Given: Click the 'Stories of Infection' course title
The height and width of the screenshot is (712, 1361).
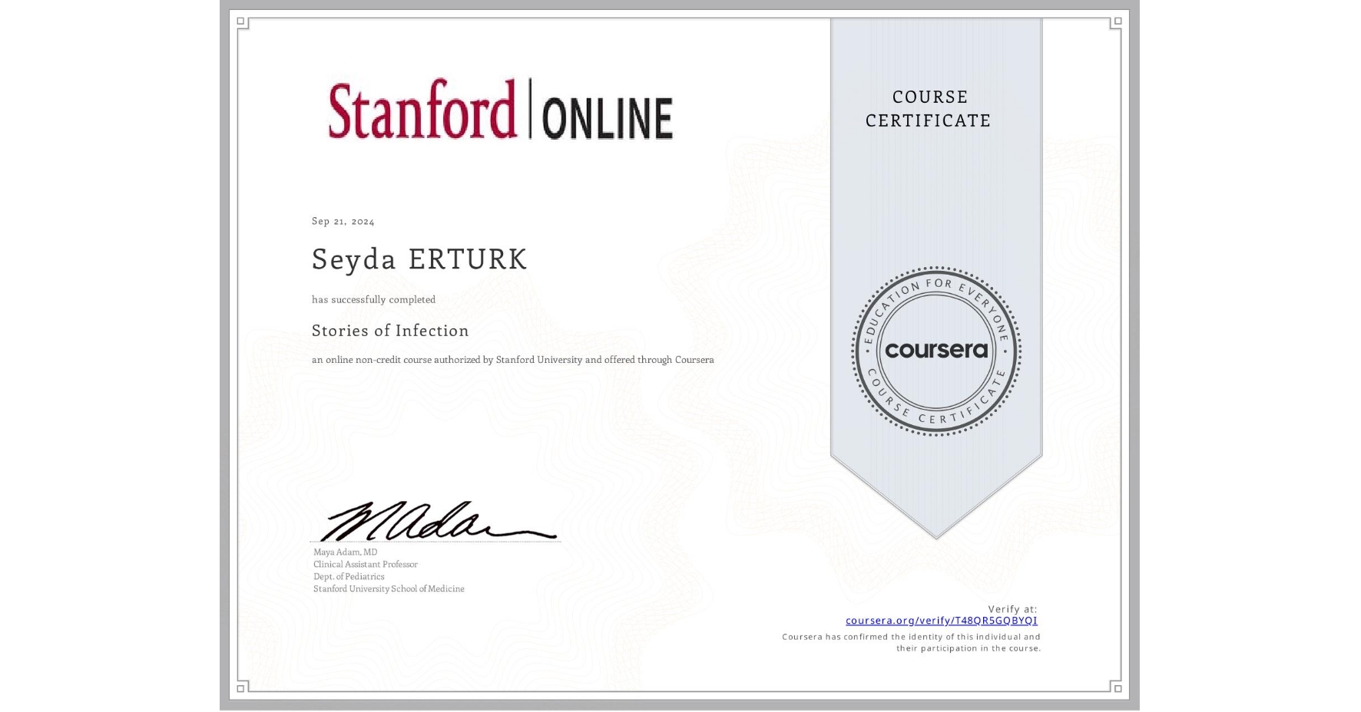Looking at the screenshot, I should tap(392, 331).
